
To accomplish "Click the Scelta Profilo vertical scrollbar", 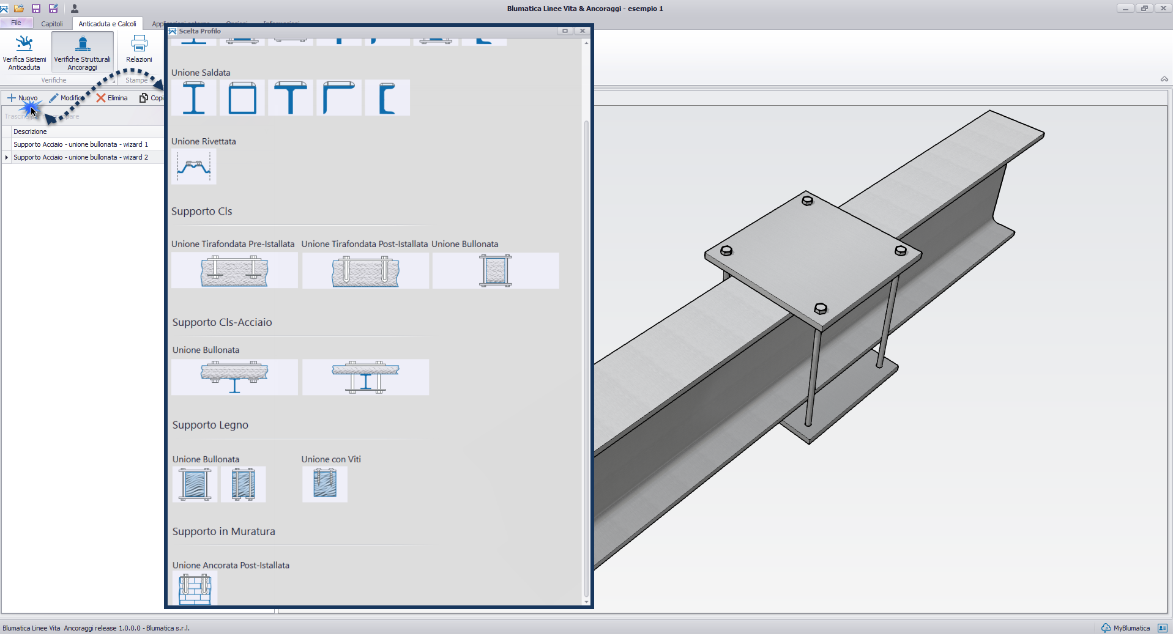I will (x=586, y=306).
